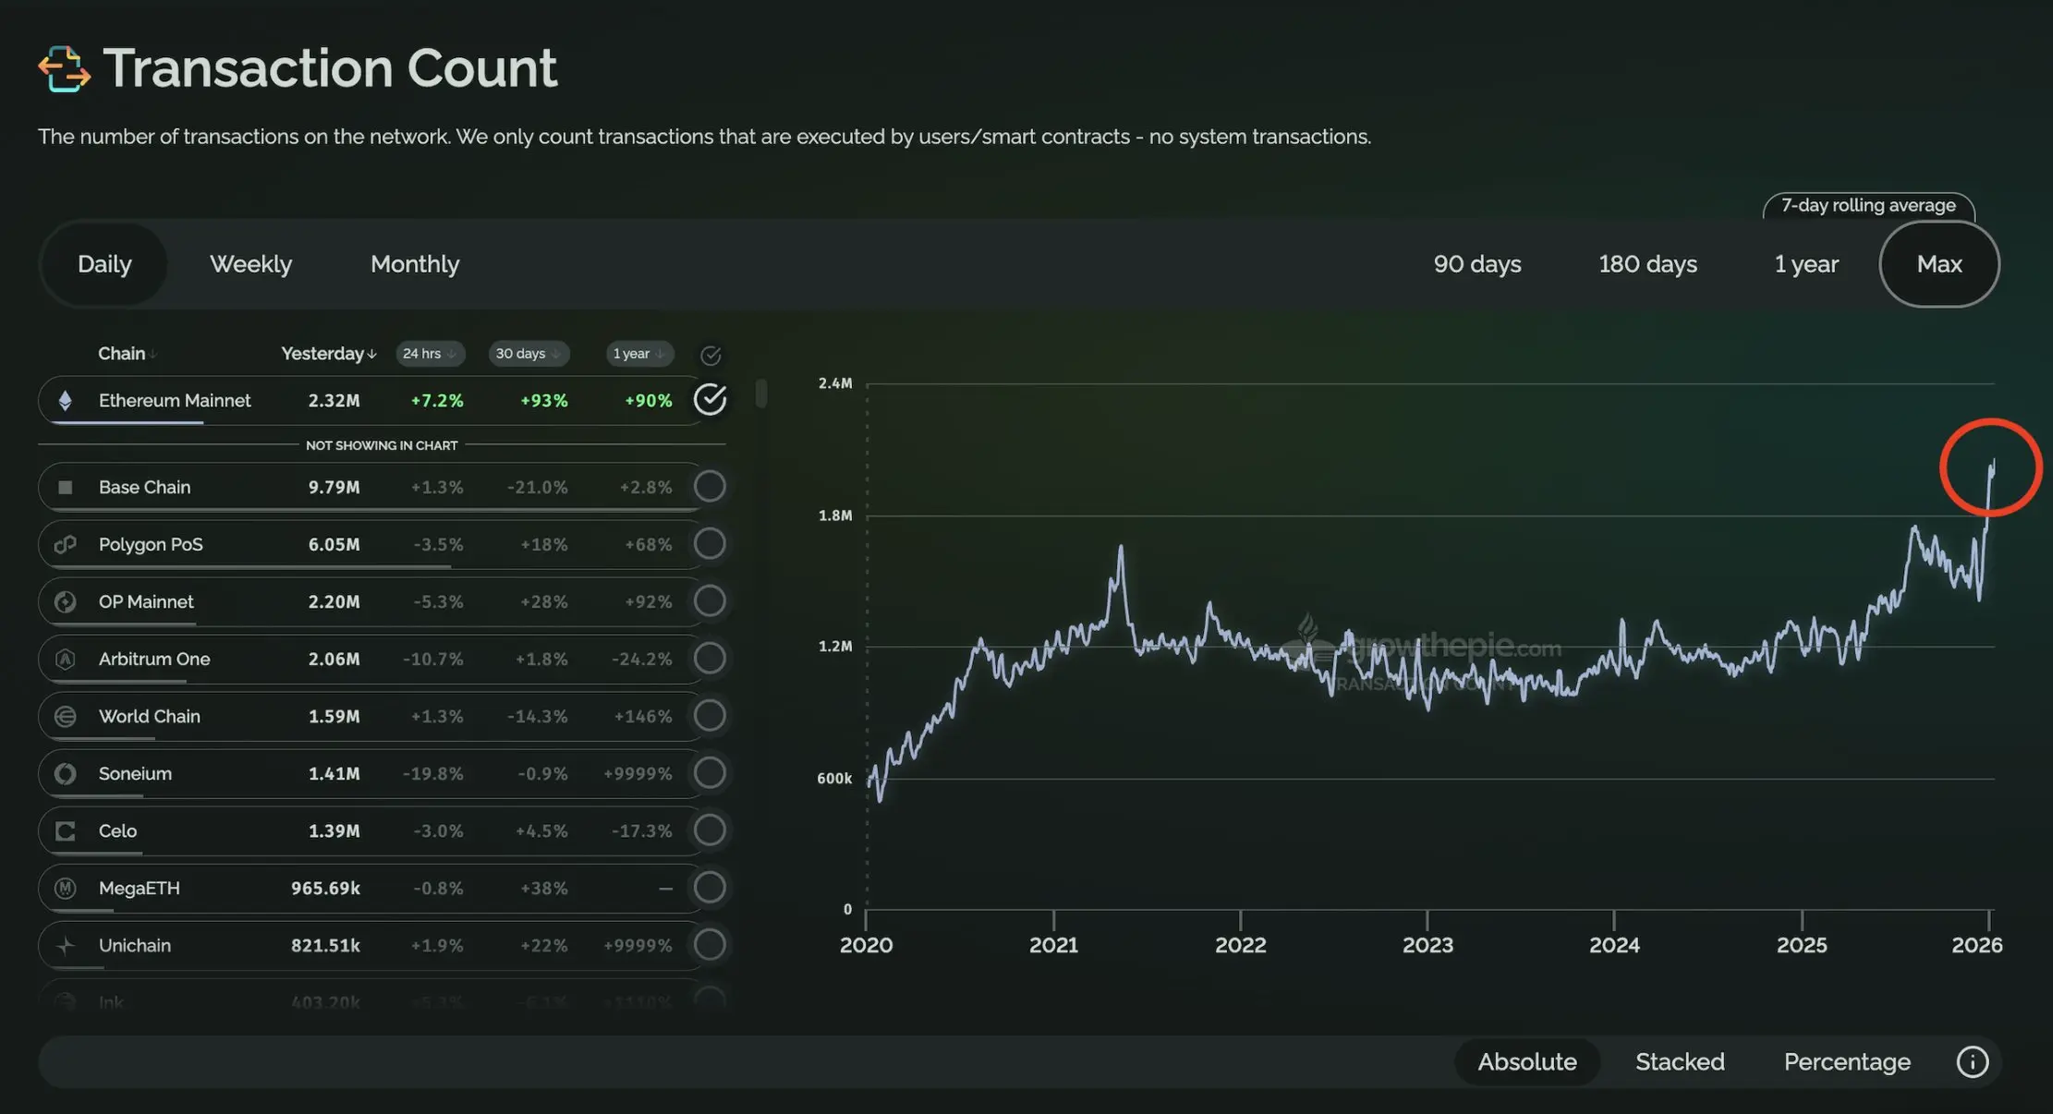Click the Arbitrum One chain icon
This screenshot has width=2053, height=1114.
pos(66,660)
